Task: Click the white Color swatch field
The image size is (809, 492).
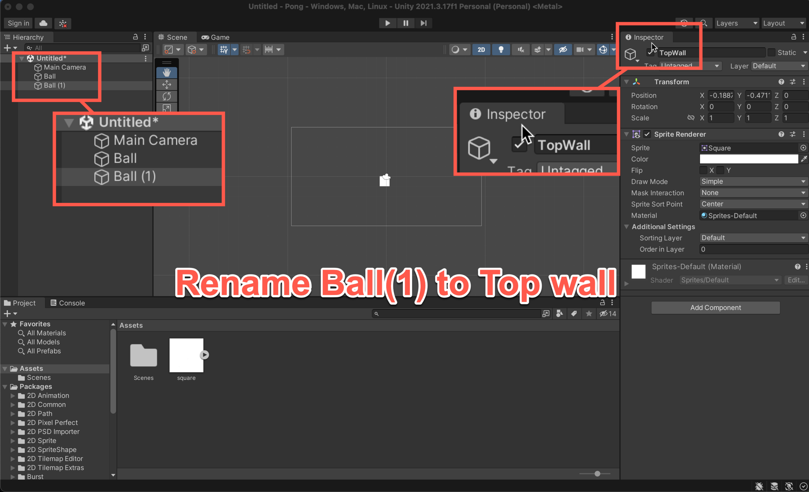Action: [x=749, y=159]
